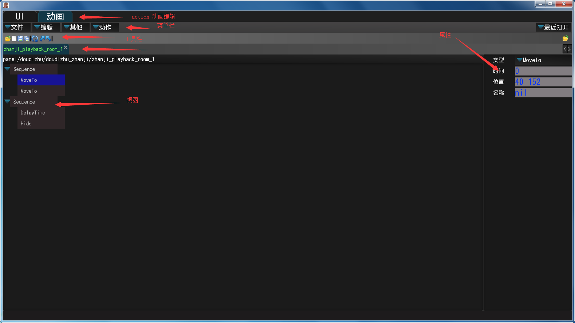Collapse the second Sequence node triangle

coord(7,101)
